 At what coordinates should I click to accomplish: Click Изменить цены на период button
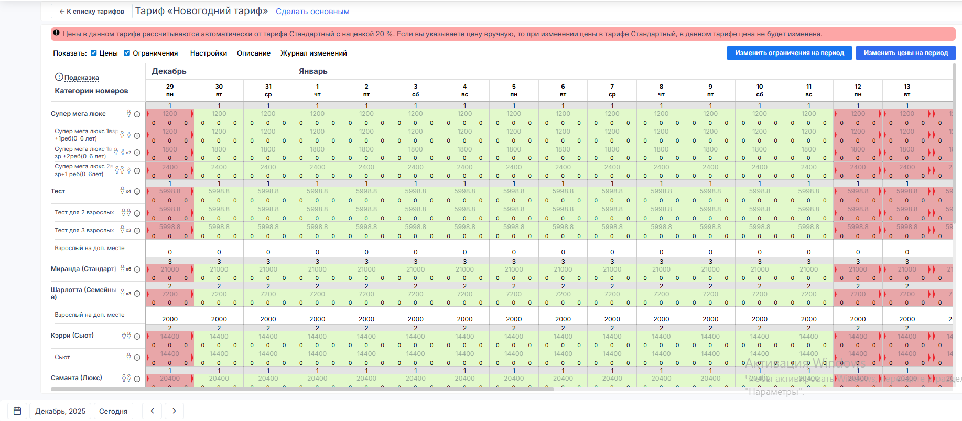pyautogui.click(x=905, y=53)
